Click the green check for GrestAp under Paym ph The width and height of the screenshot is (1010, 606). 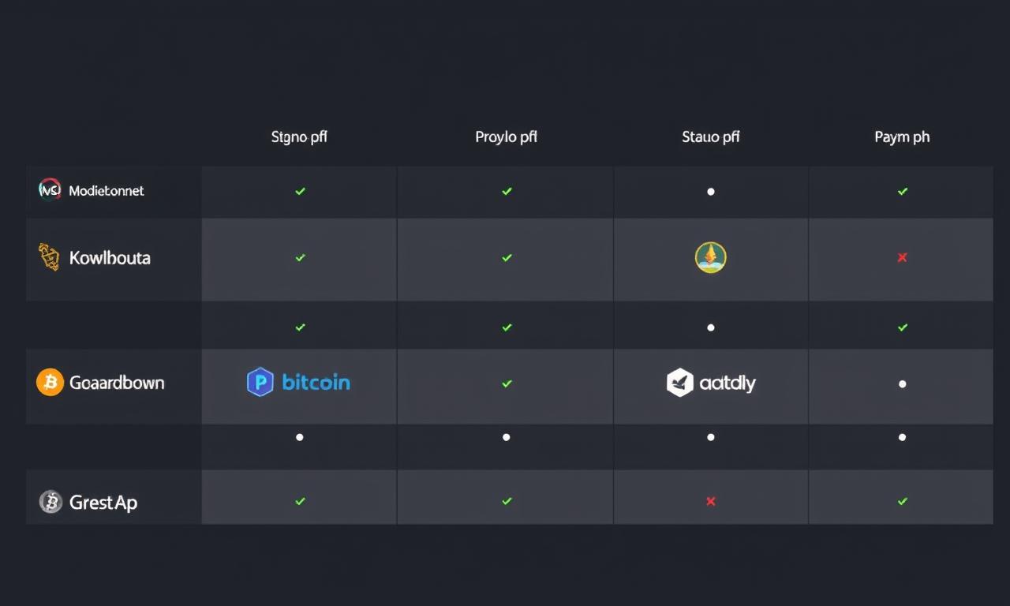click(x=903, y=501)
